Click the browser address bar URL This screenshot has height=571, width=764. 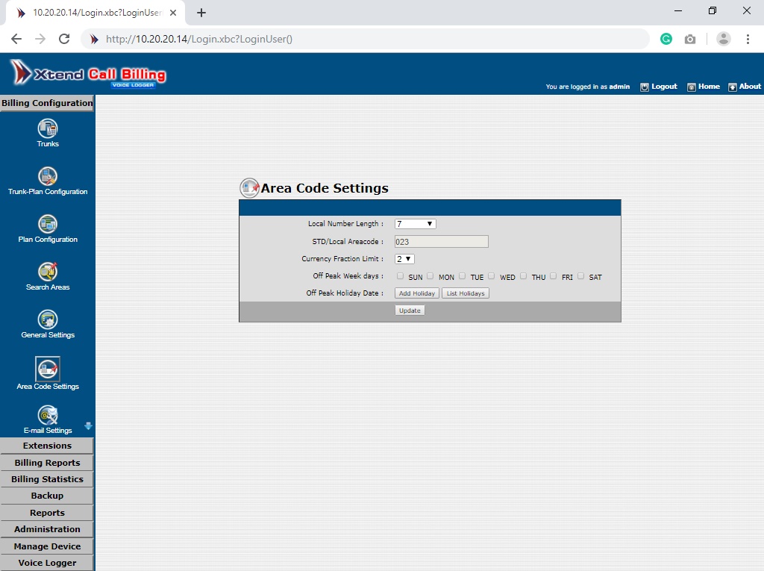point(198,39)
